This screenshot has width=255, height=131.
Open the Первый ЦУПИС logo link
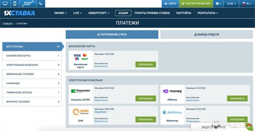click(x=28, y=4)
